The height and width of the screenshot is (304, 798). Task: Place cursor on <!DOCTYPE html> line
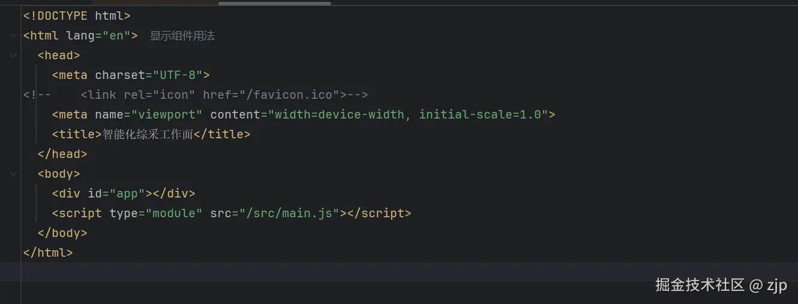coord(77,16)
